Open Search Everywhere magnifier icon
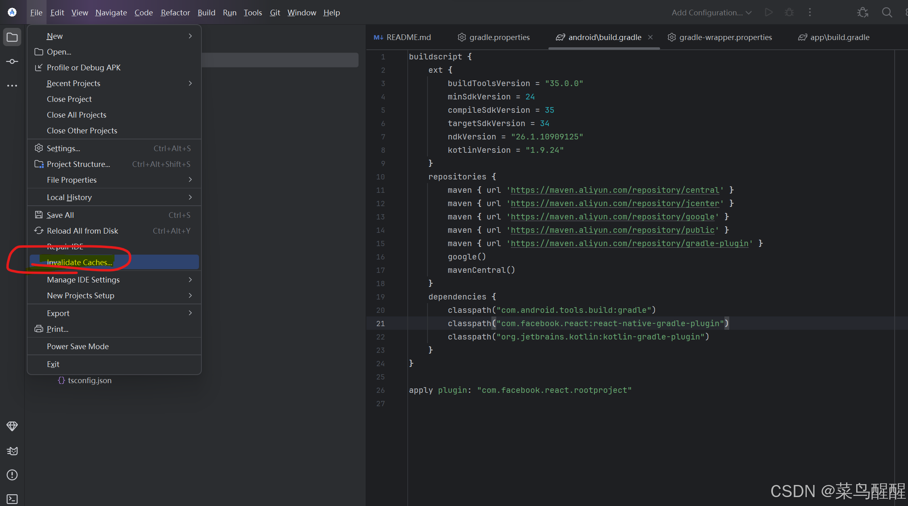The image size is (908, 506). [x=887, y=13]
